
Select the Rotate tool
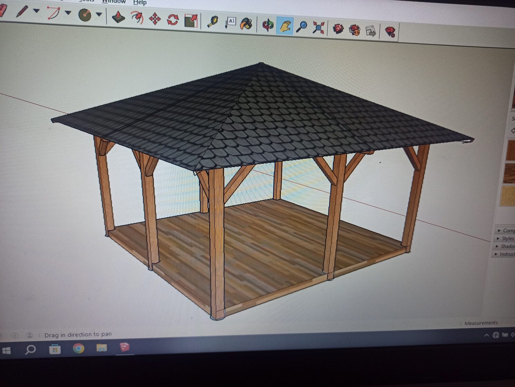click(x=173, y=20)
